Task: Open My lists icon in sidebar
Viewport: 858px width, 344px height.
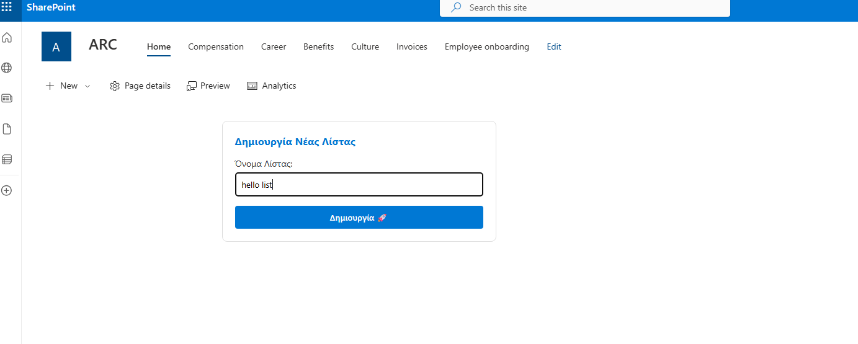Action: [7, 159]
